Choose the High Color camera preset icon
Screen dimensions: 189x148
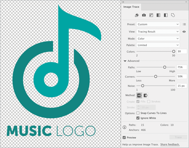[x=144, y=15]
